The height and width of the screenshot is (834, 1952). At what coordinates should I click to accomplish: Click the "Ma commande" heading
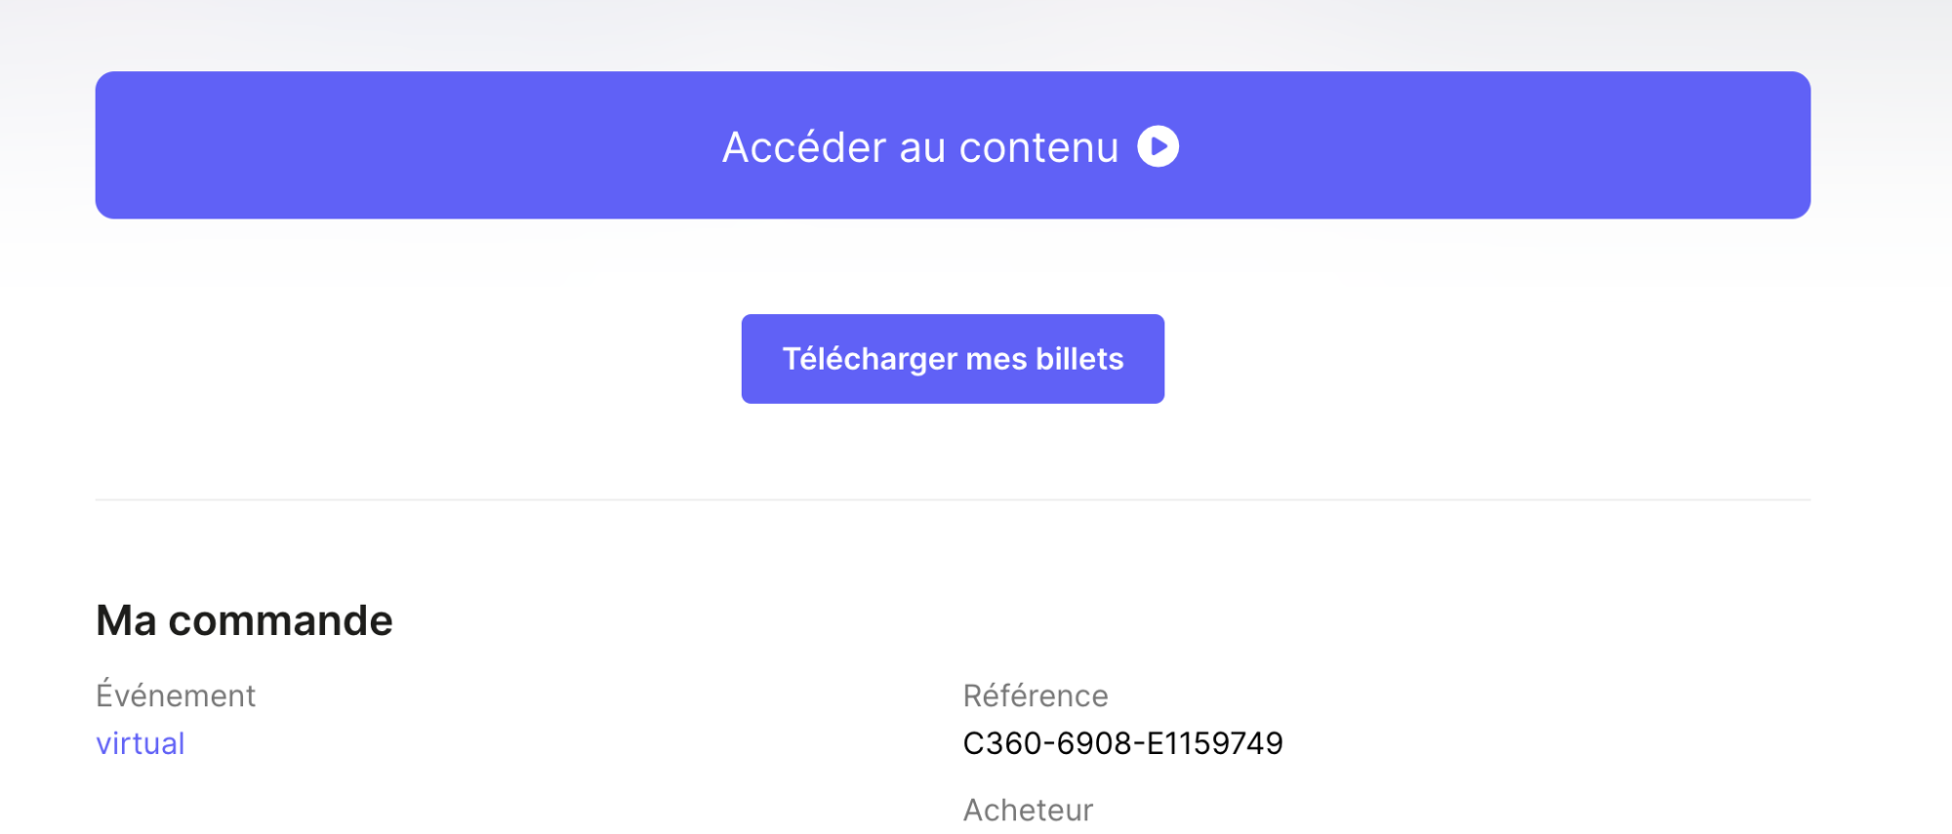pos(244,620)
